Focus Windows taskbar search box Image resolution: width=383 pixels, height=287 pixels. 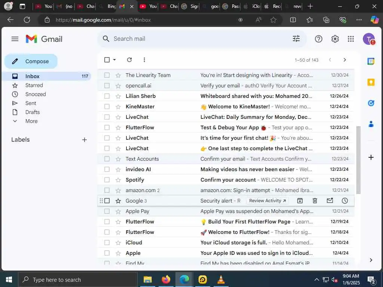78,280
